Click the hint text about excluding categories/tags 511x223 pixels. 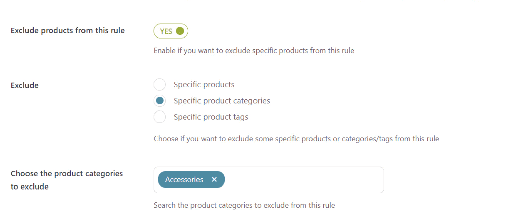[296, 139]
